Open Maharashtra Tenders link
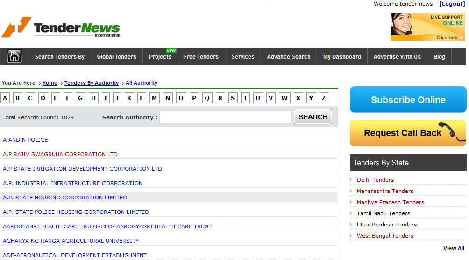 point(385,191)
